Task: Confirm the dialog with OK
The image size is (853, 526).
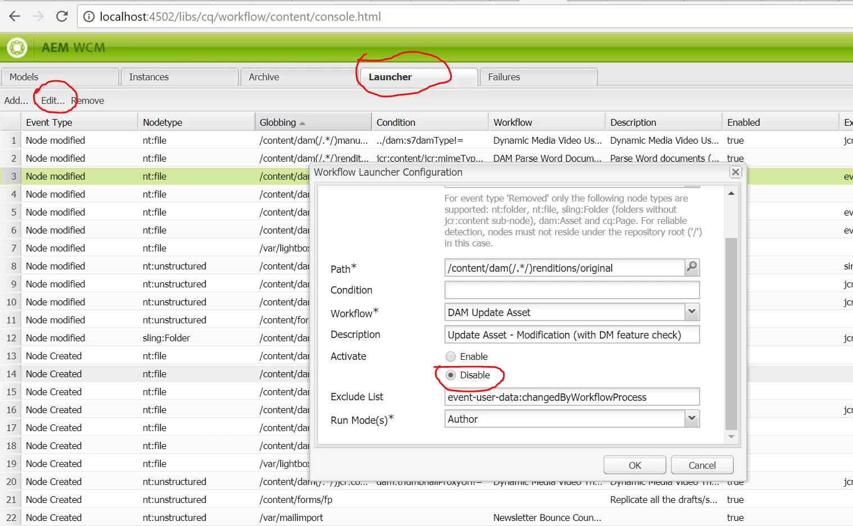Action: (x=635, y=465)
